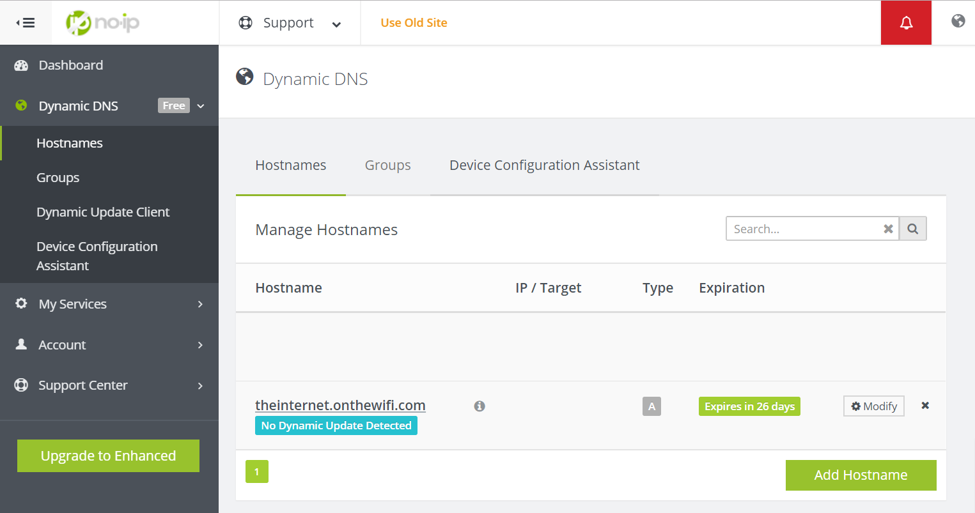Collapse the sidebar navigation

[26, 22]
